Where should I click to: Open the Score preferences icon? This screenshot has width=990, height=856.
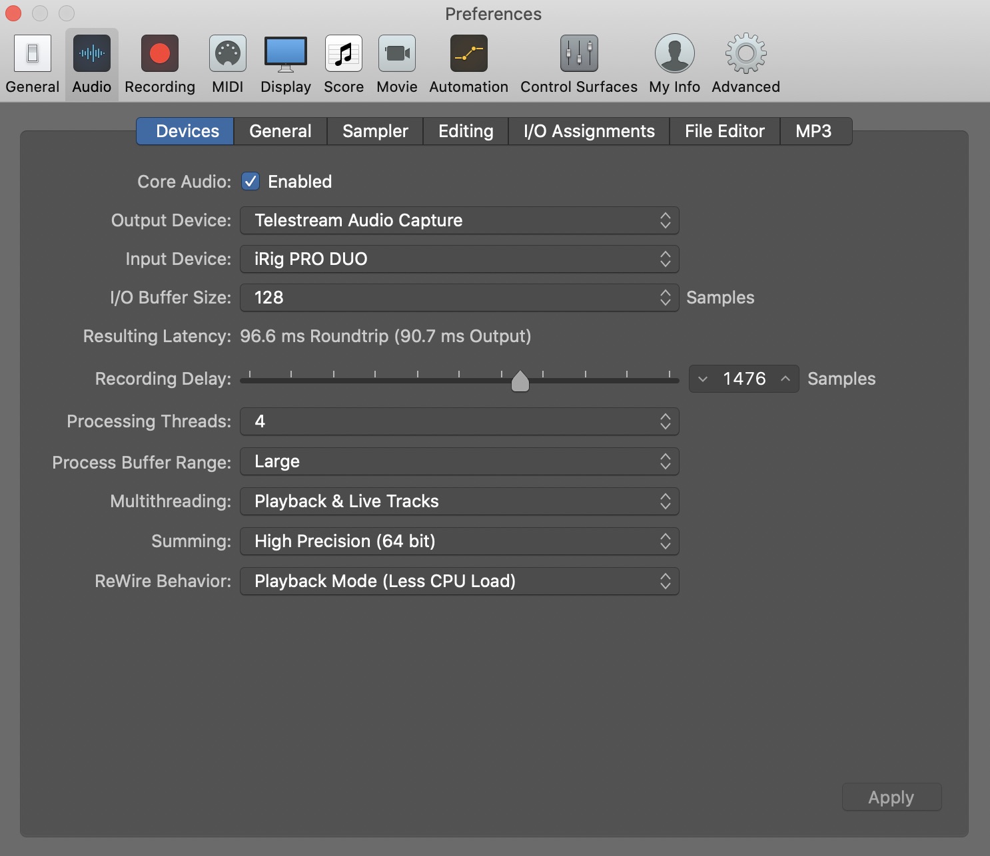[x=344, y=54]
